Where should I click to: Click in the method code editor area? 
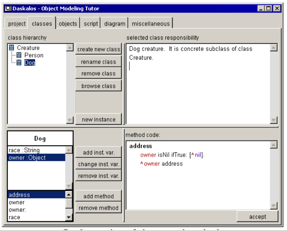[x=198, y=175]
